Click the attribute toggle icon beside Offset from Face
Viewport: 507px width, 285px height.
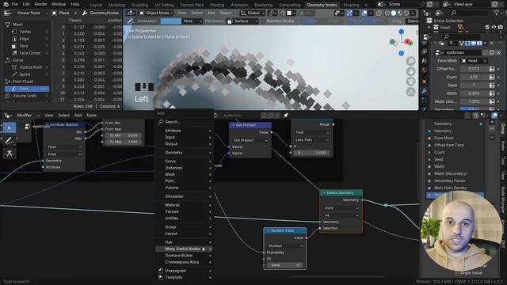click(x=491, y=69)
